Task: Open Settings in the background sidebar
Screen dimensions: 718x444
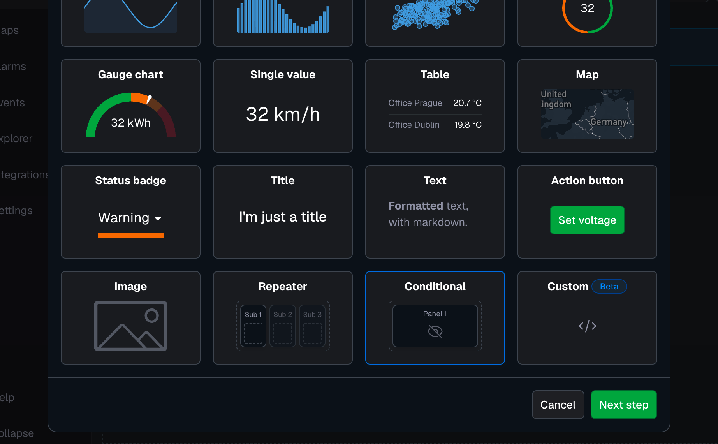Action: [x=16, y=211]
